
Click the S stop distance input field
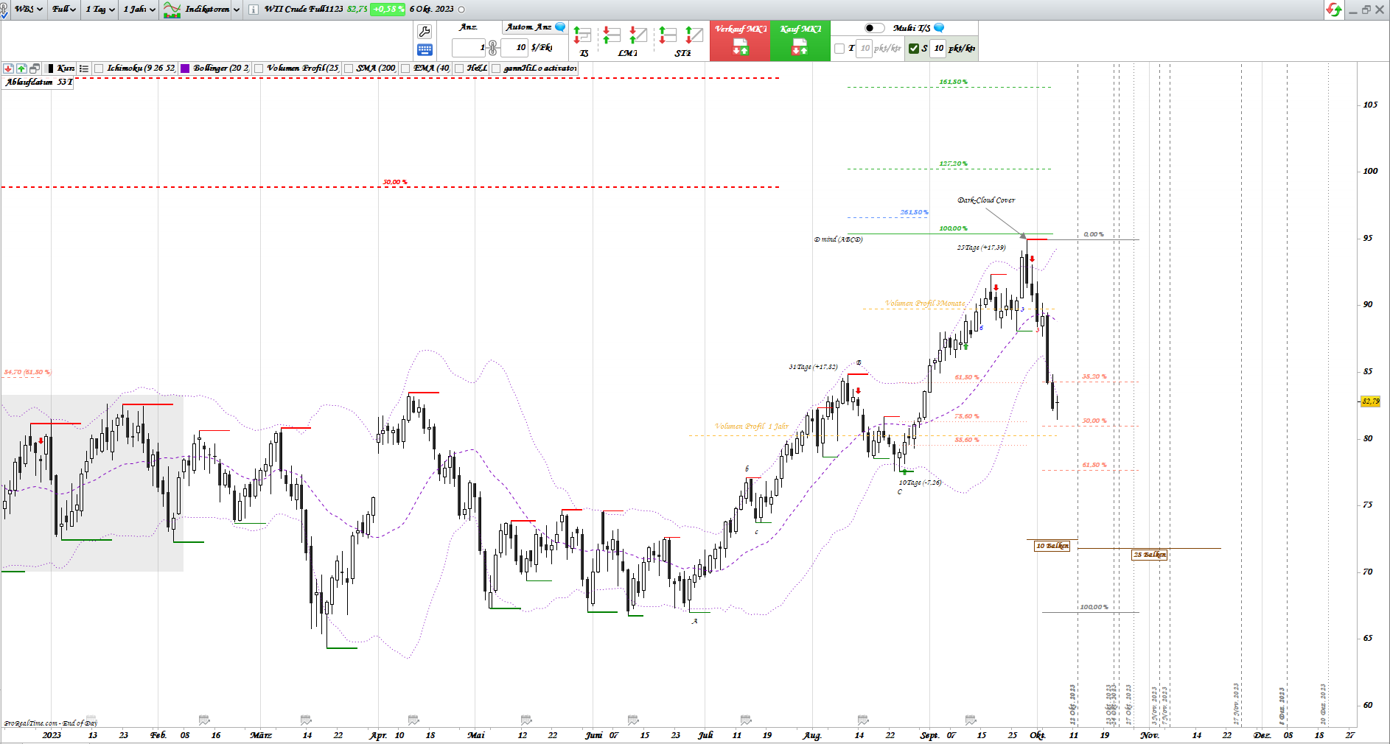click(x=938, y=49)
